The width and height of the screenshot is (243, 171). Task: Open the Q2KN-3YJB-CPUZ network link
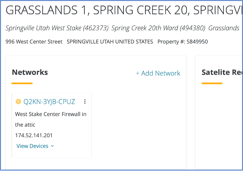49,102
